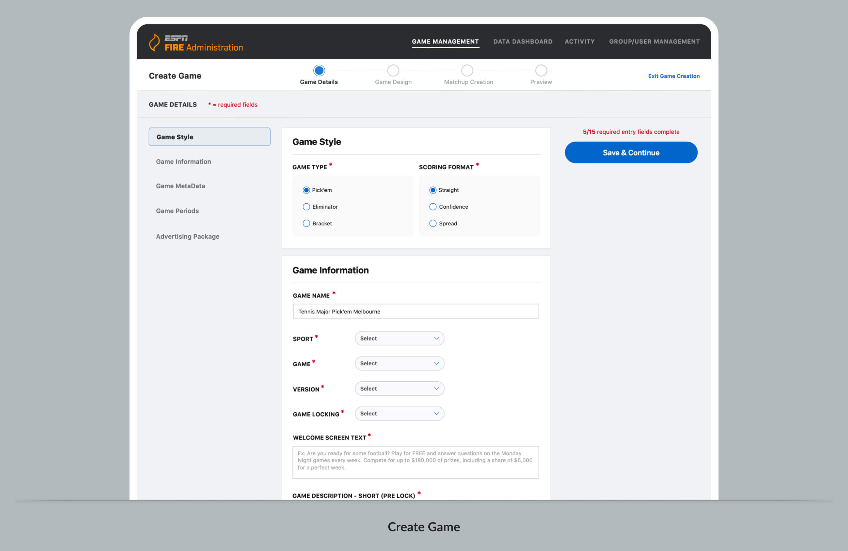This screenshot has width=848, height=551.
Task: Open Group/User Management tab
Action: [x=654, y=42]
